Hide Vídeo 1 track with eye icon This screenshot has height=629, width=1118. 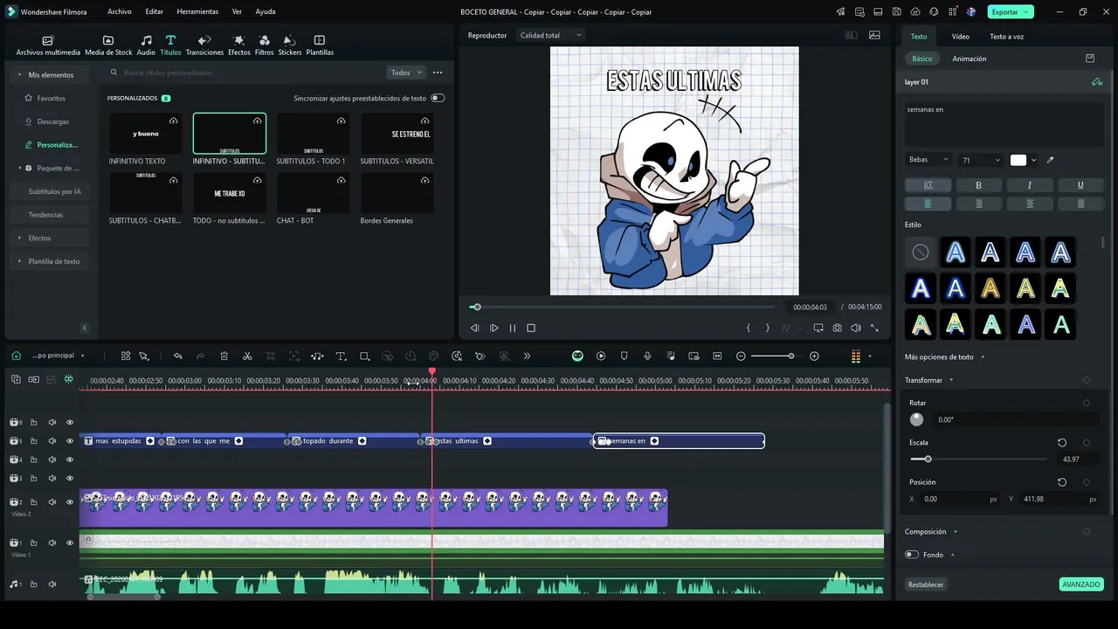[70, 543]
